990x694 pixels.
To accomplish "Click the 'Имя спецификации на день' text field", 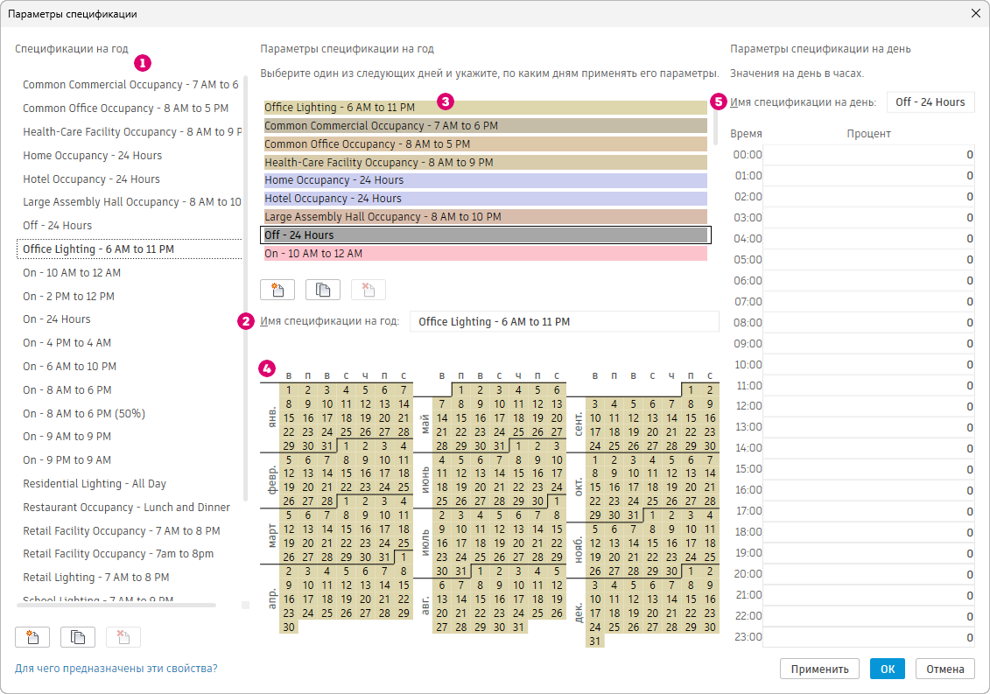I will pyautogui.click(x=930, y=102).
